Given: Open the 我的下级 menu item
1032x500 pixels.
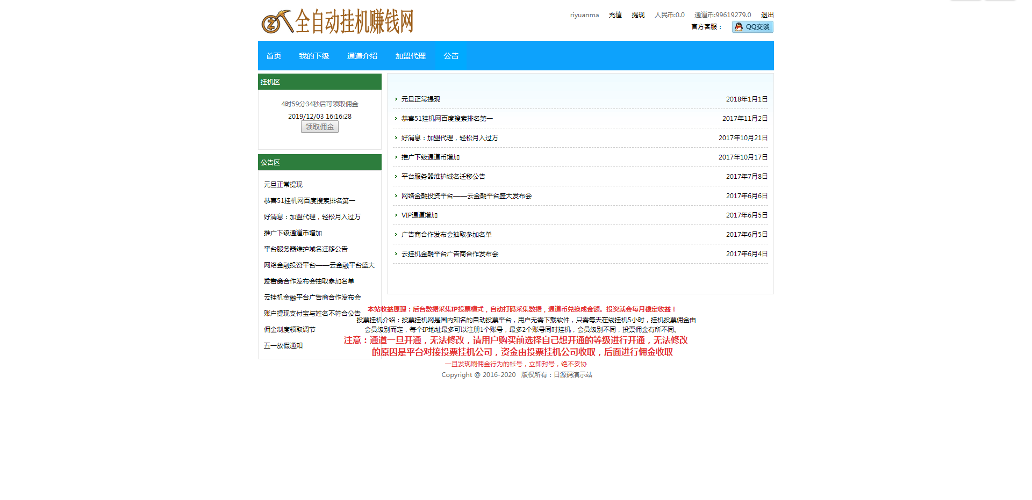Looking at the screenshot, I should point(314,56).
